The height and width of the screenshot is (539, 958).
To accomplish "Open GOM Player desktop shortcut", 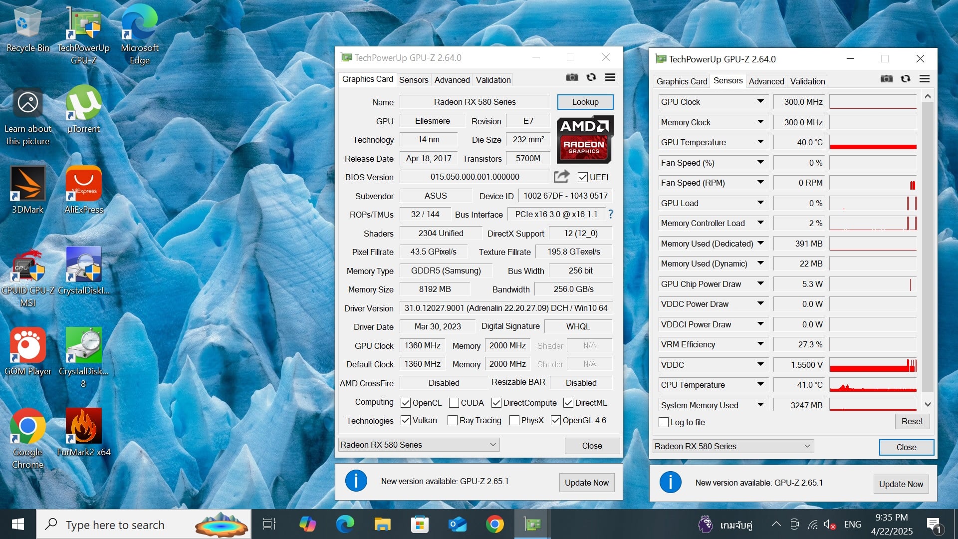I will click(x=27, y=352).
